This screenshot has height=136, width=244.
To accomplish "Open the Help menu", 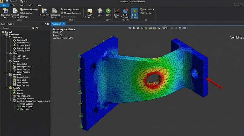I will (39, 5).
